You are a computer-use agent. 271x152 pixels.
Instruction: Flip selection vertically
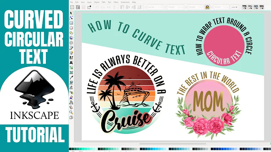click(114, 7)
